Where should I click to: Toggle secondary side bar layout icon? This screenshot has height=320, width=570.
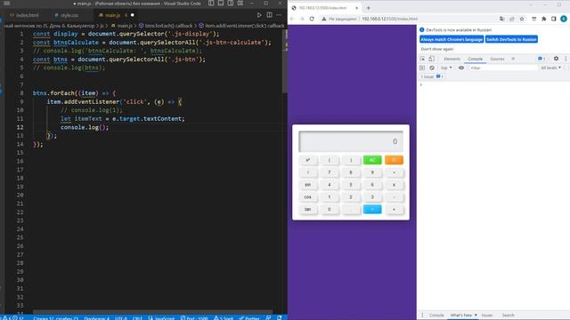click(x=231, y=4)
